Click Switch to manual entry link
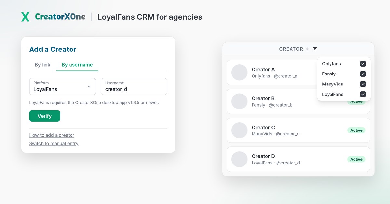The width and height of the screenshot is (390, 204). [x=54, y=143]
